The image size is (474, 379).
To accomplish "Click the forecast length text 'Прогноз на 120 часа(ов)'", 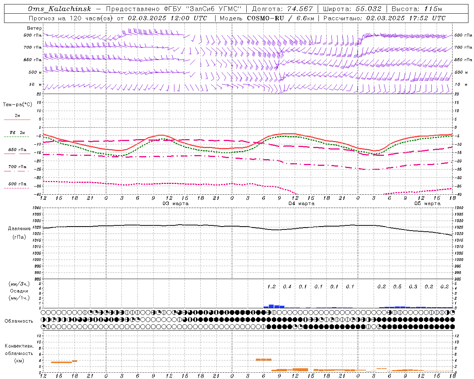I will coord(71,18).
